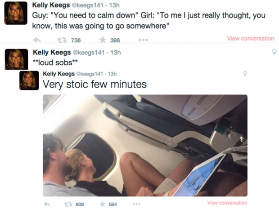Open Kelly Keegs name on first tweet

coord(51,5)
